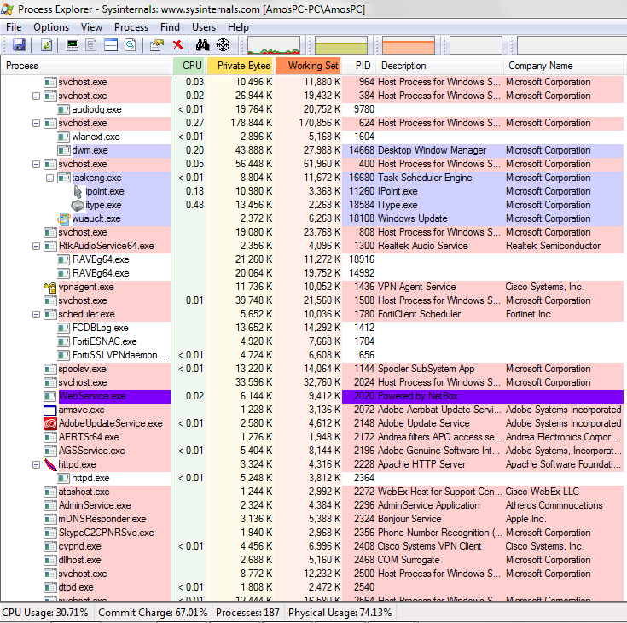This screenshot has height=623, width=627.
Task: Click the red Adobe icon of AdobeUpdateService.exe
Action: click(50, 423)
